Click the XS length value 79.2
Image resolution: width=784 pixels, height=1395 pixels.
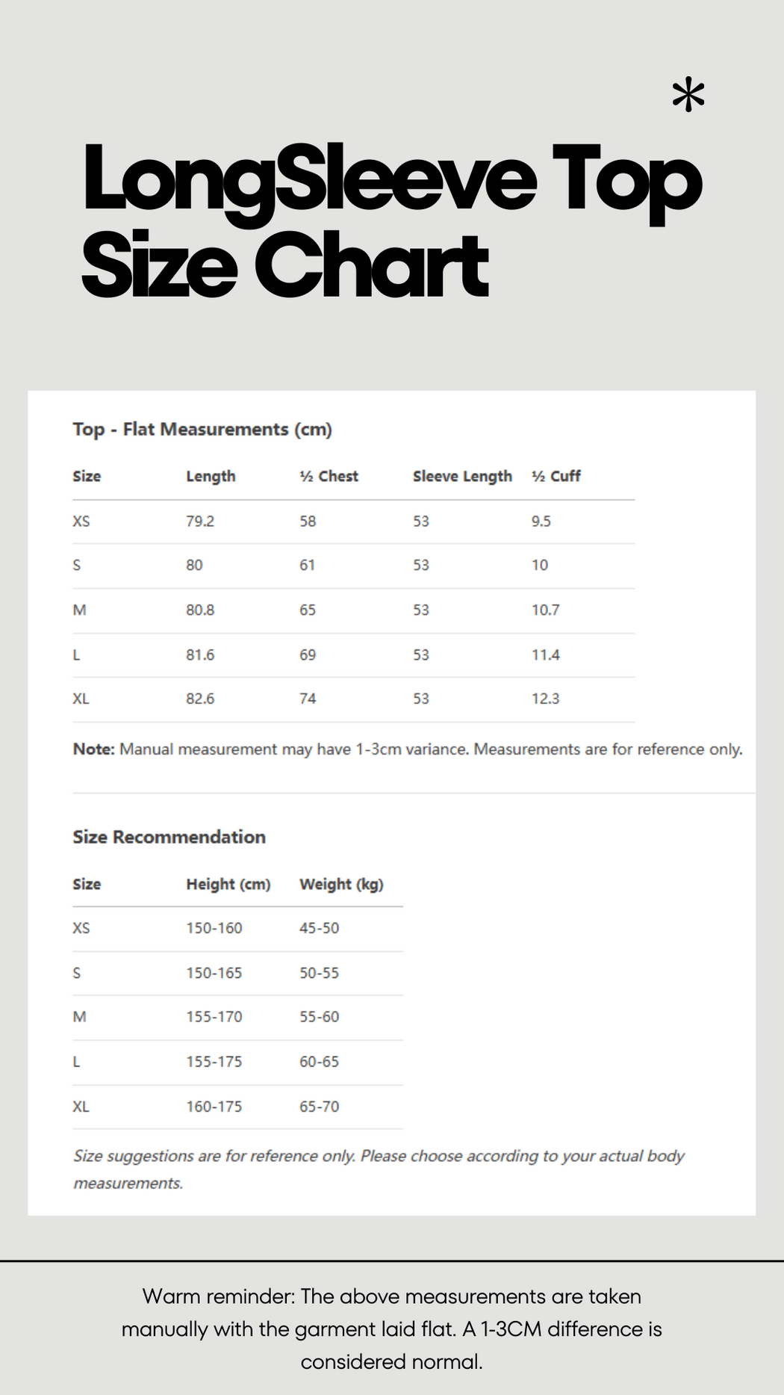tap(200, 522)
